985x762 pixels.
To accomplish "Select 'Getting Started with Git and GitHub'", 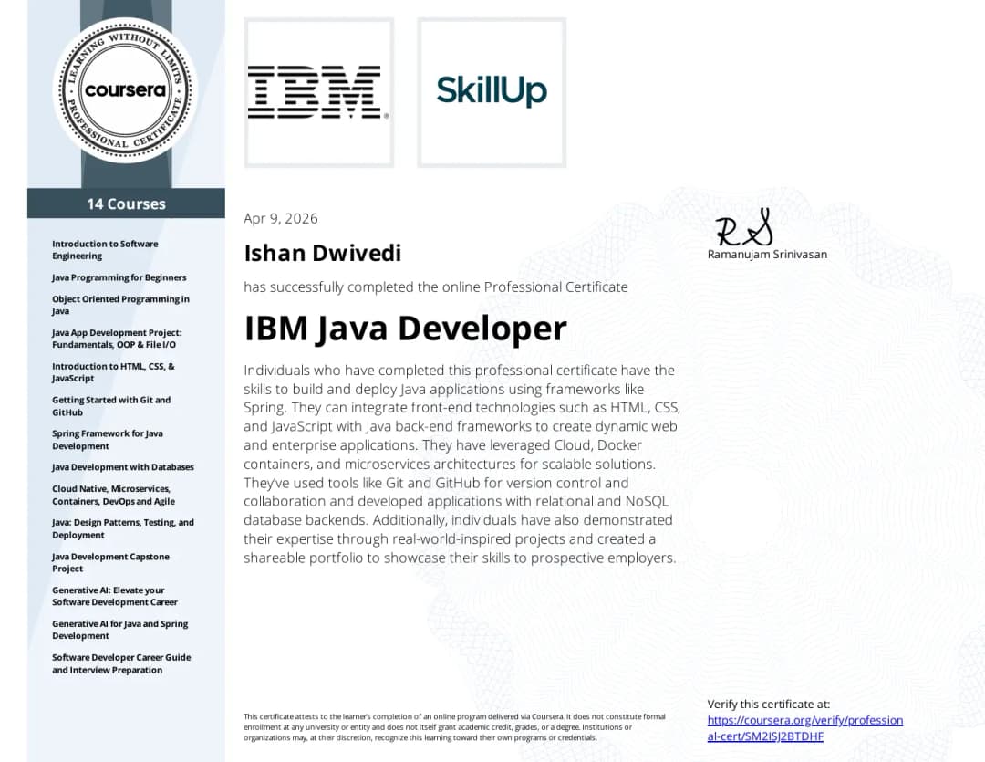I will pyautogui.click(x=111, y=406).
